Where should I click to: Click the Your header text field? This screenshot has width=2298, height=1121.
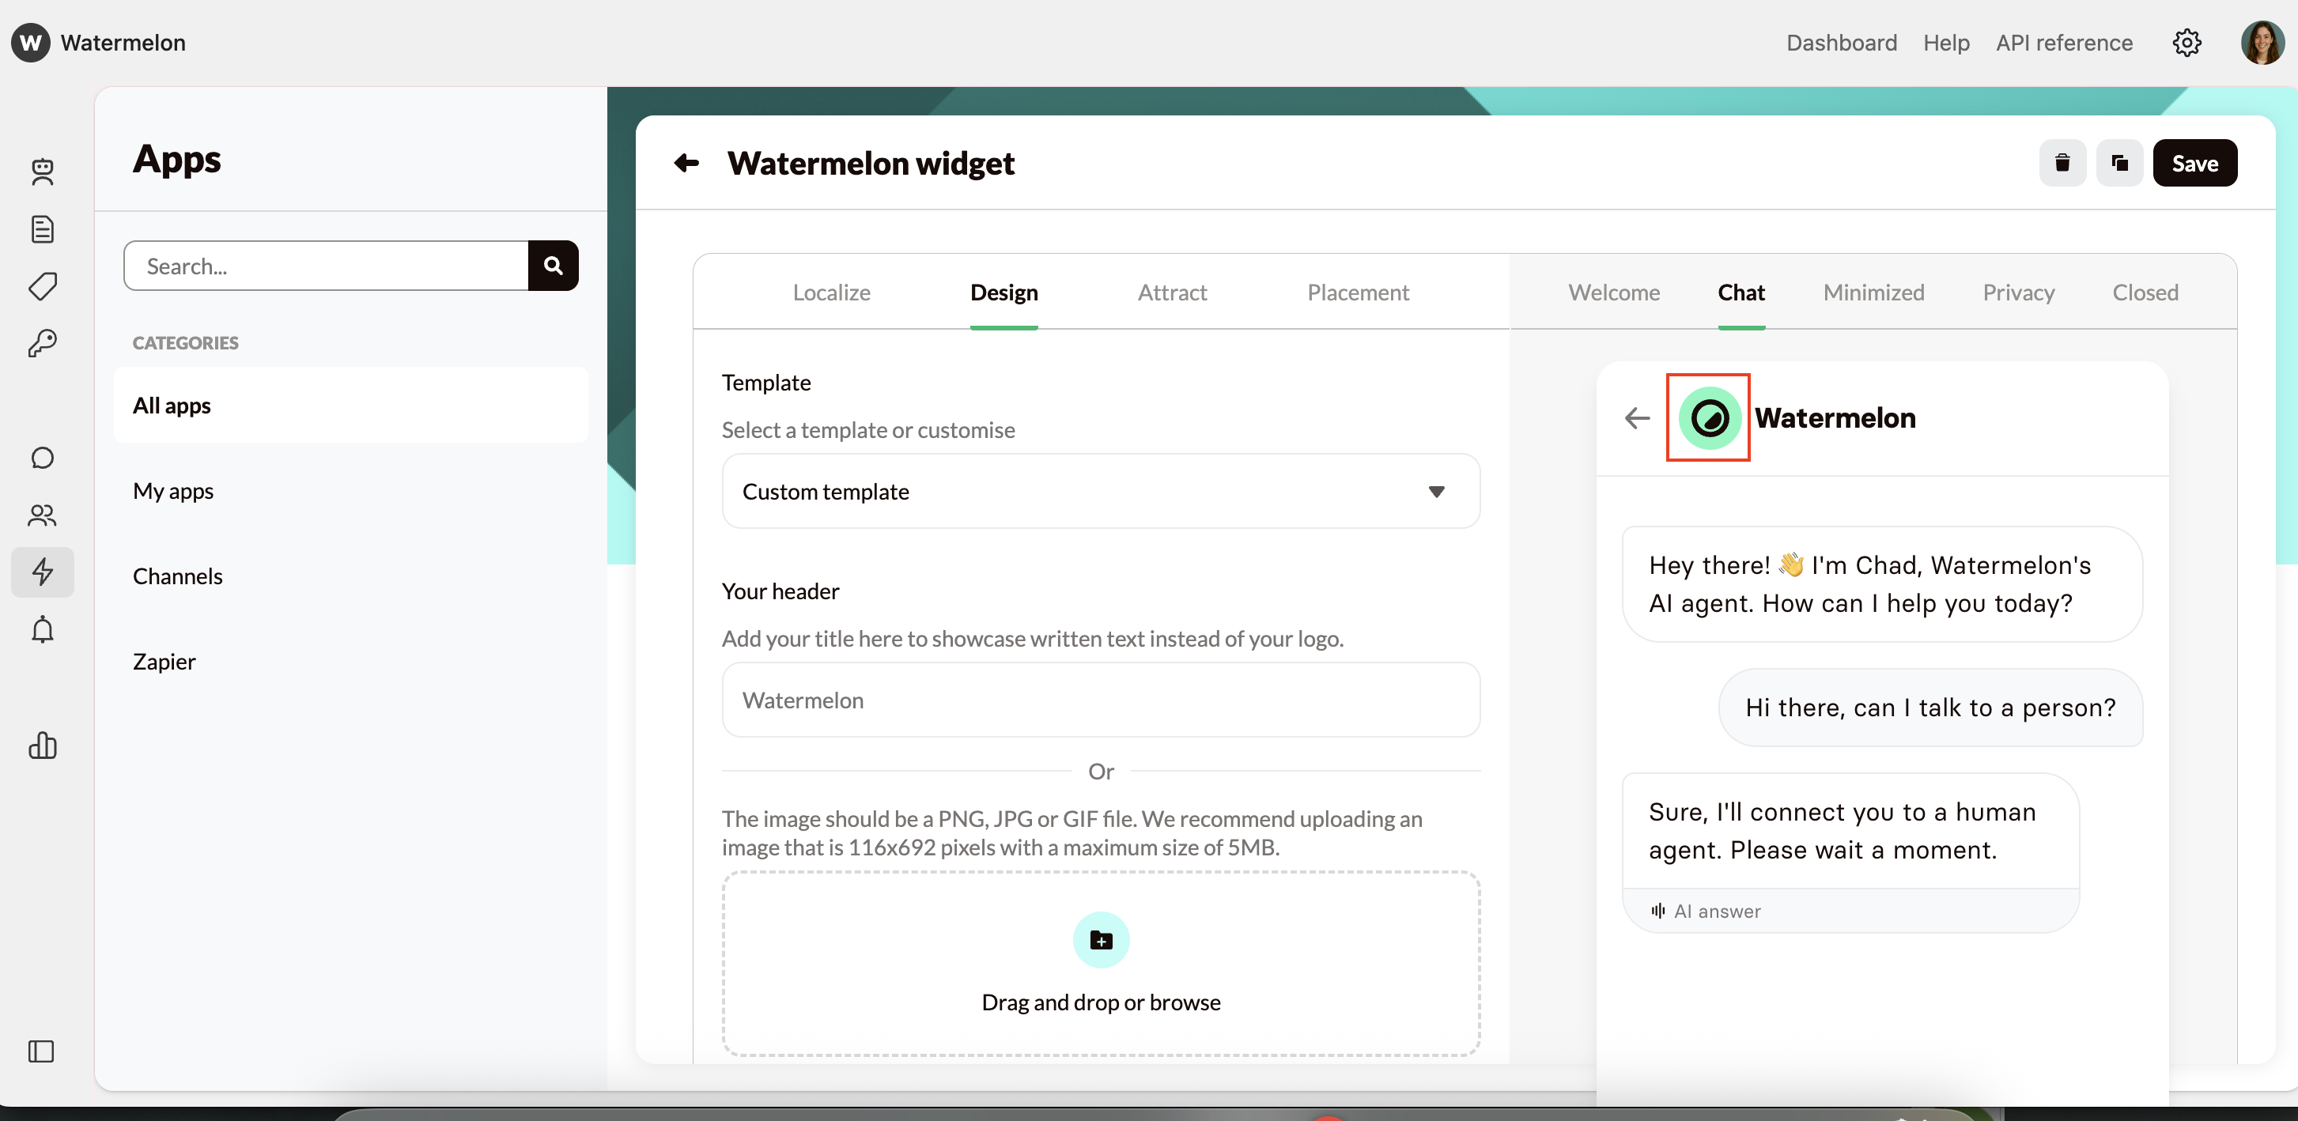[1100, 700]
